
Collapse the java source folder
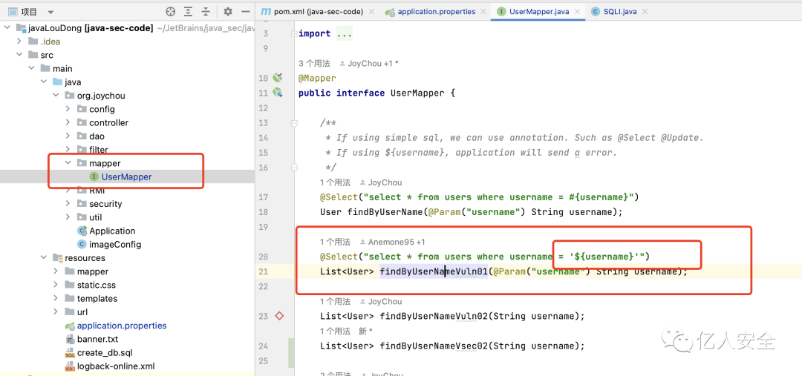(44, 82)
